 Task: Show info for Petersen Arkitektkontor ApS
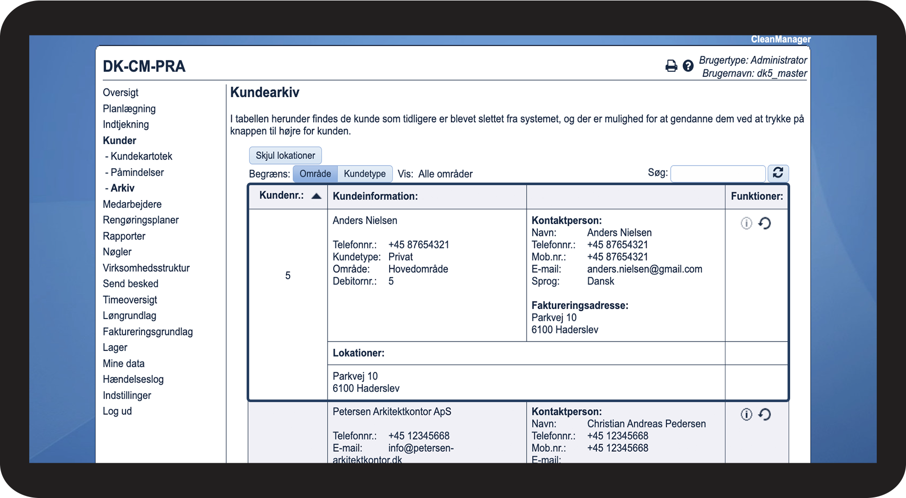[746, 414]
